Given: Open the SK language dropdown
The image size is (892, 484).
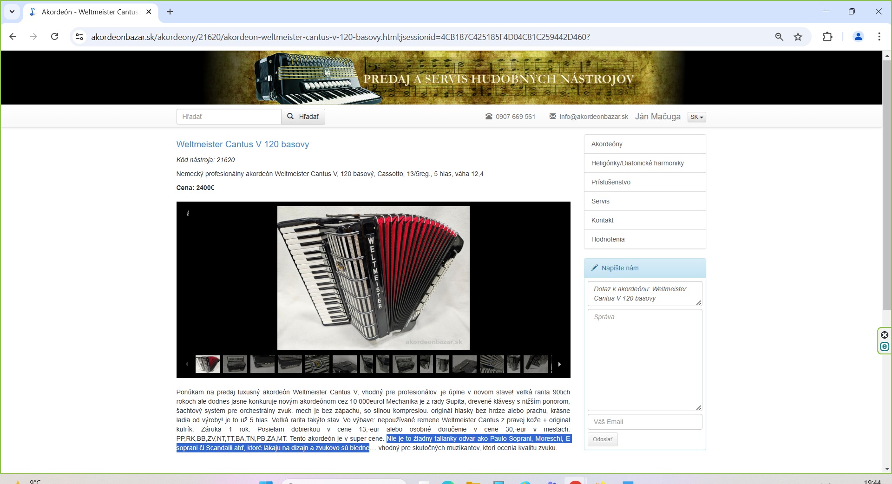Looking at the screenshot, I should point(696,117).
